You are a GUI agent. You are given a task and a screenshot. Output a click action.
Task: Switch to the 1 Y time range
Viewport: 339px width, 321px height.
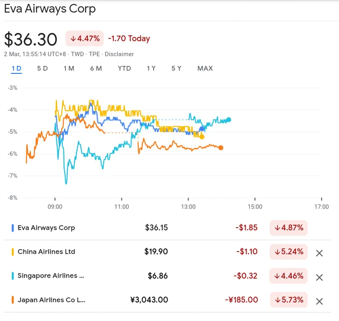pos(151,68)
